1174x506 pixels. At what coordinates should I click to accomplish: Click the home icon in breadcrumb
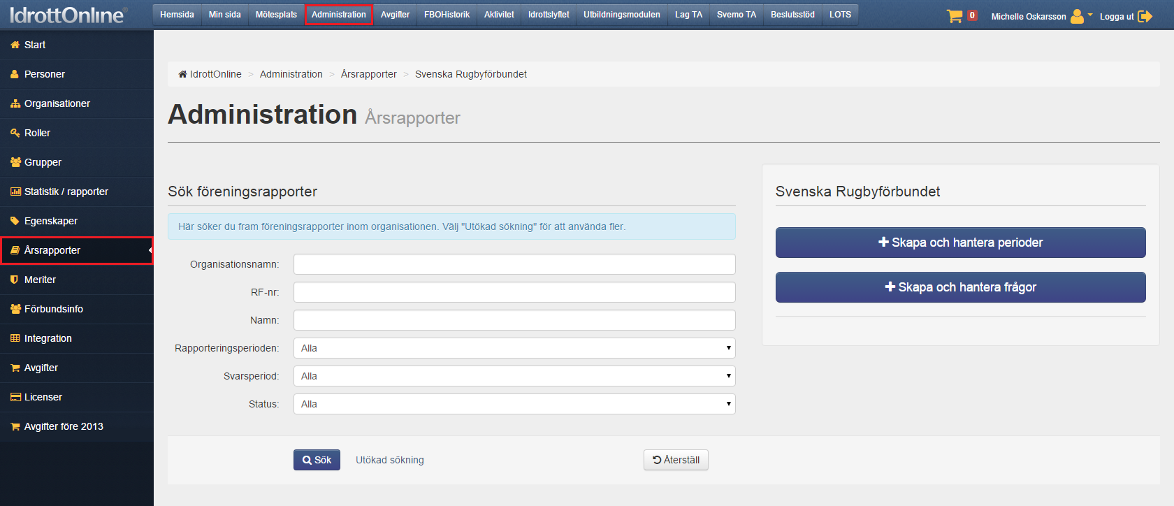tap(183, 74)
